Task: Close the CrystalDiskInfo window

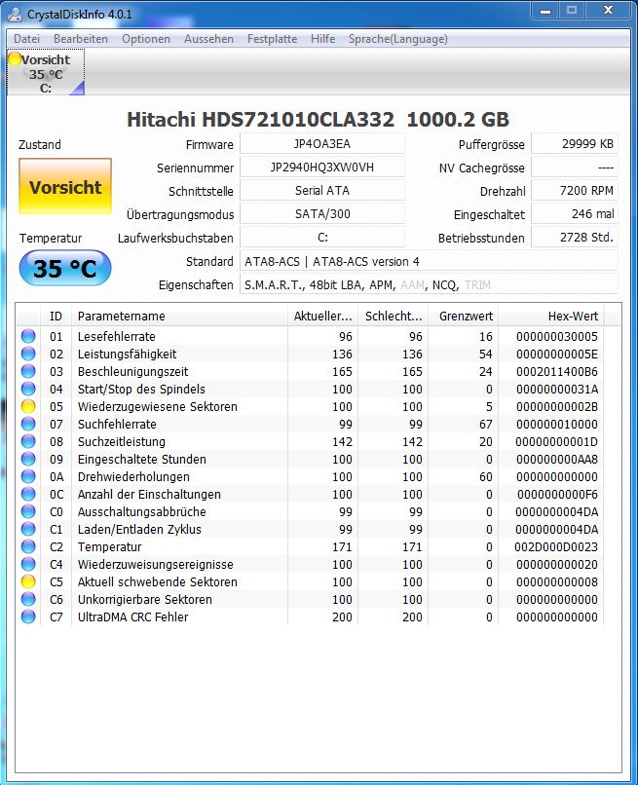Action: (x=609, y=10)
